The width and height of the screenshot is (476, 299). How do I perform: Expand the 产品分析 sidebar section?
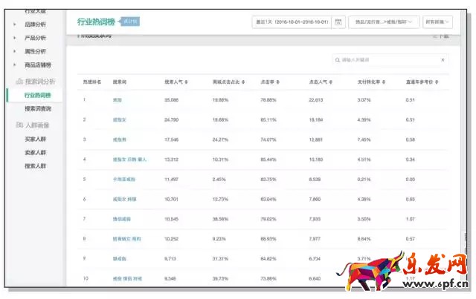point(35,37)
